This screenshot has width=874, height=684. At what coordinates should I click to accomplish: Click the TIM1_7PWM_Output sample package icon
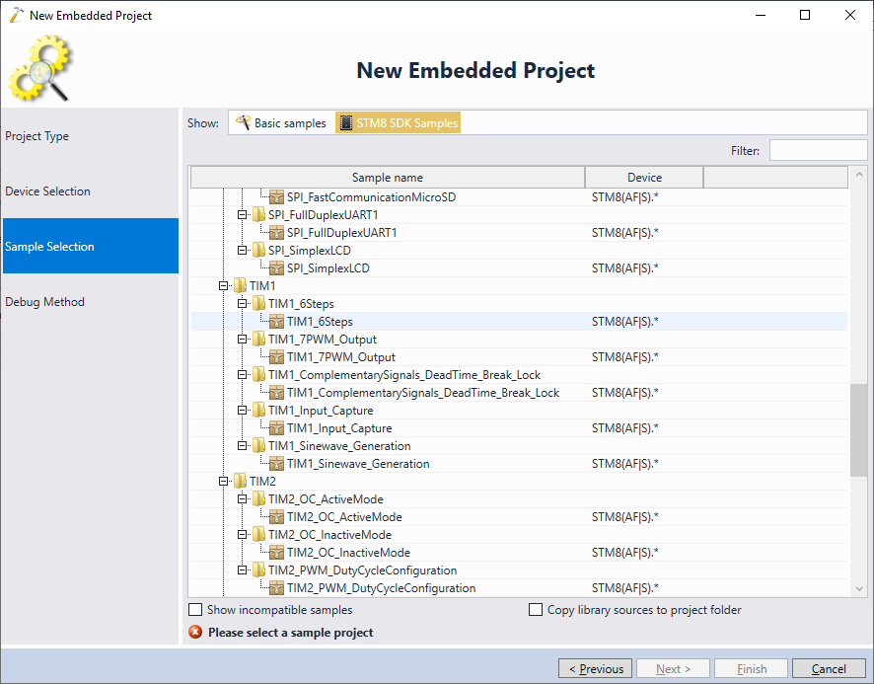(276, 357)
